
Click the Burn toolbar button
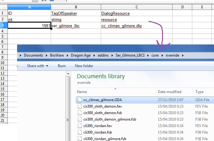[62, 66]
